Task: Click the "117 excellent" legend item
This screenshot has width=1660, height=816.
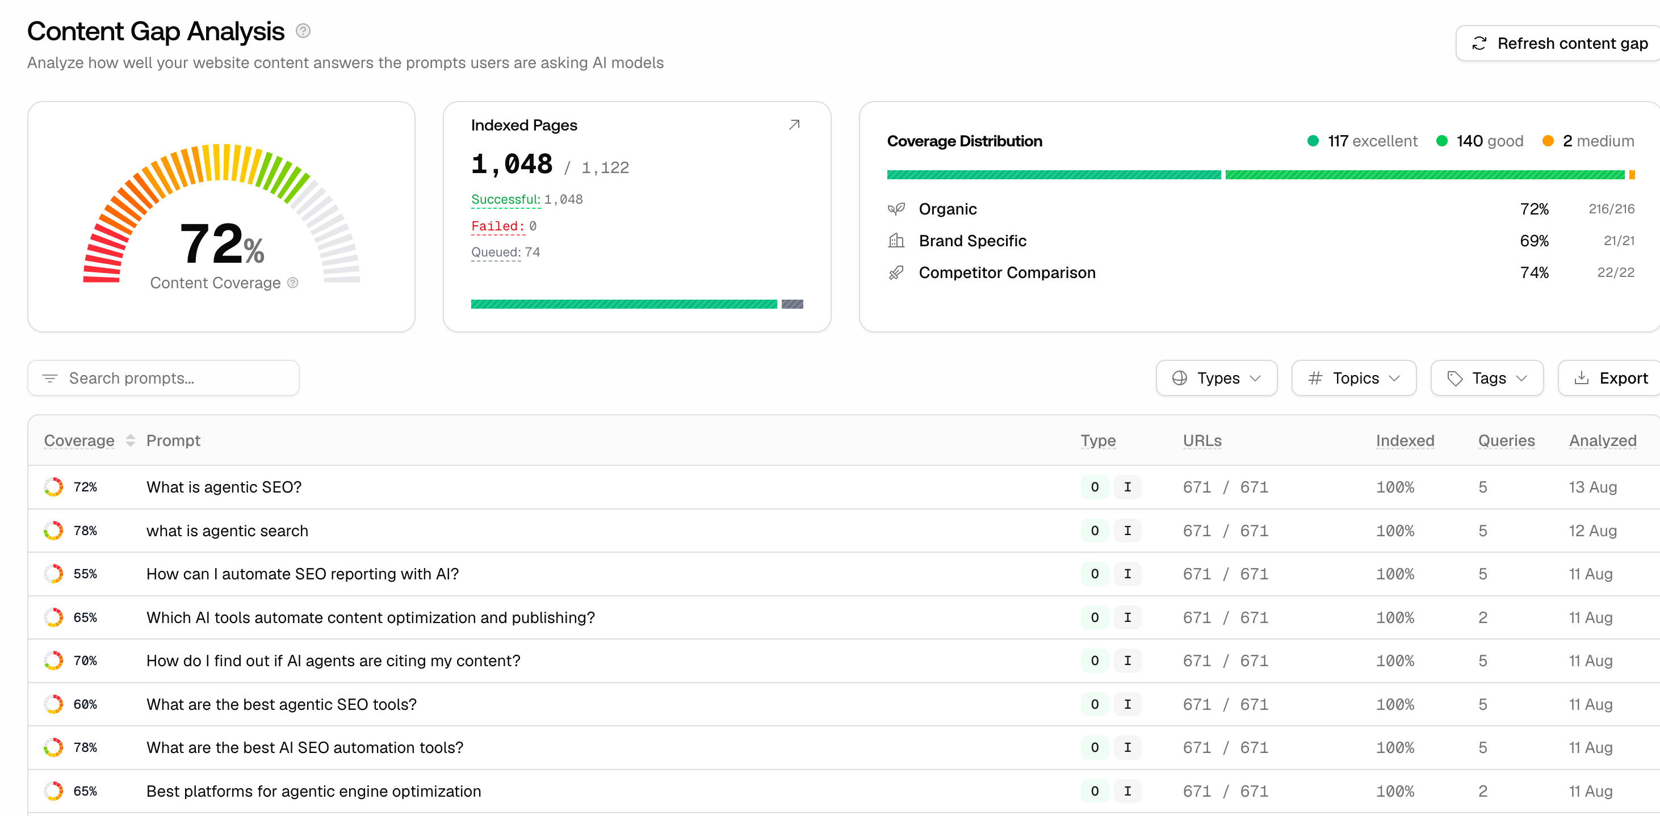Action: point(1363,141)
